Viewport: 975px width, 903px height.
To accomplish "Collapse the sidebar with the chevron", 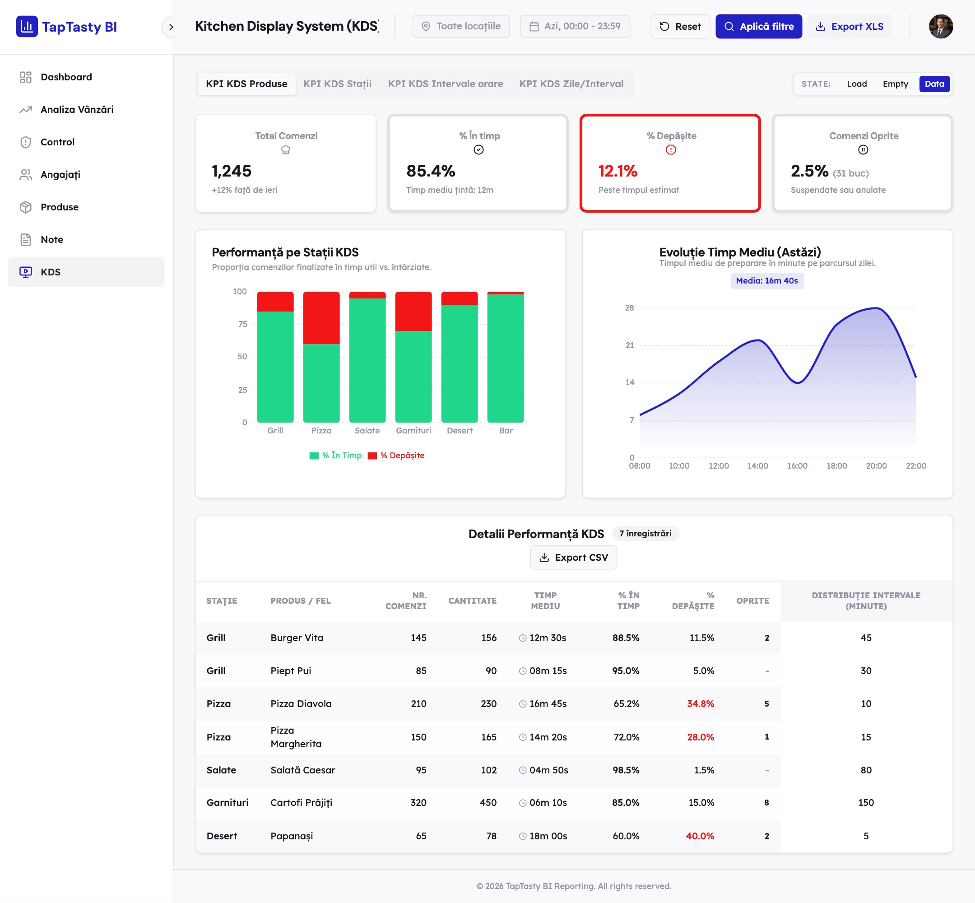I will click(x=171, y=27).
